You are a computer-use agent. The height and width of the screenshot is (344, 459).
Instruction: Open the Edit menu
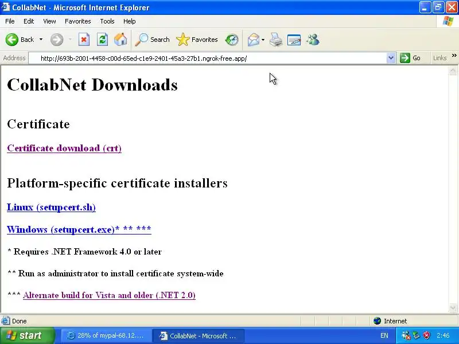pos(29,21)
